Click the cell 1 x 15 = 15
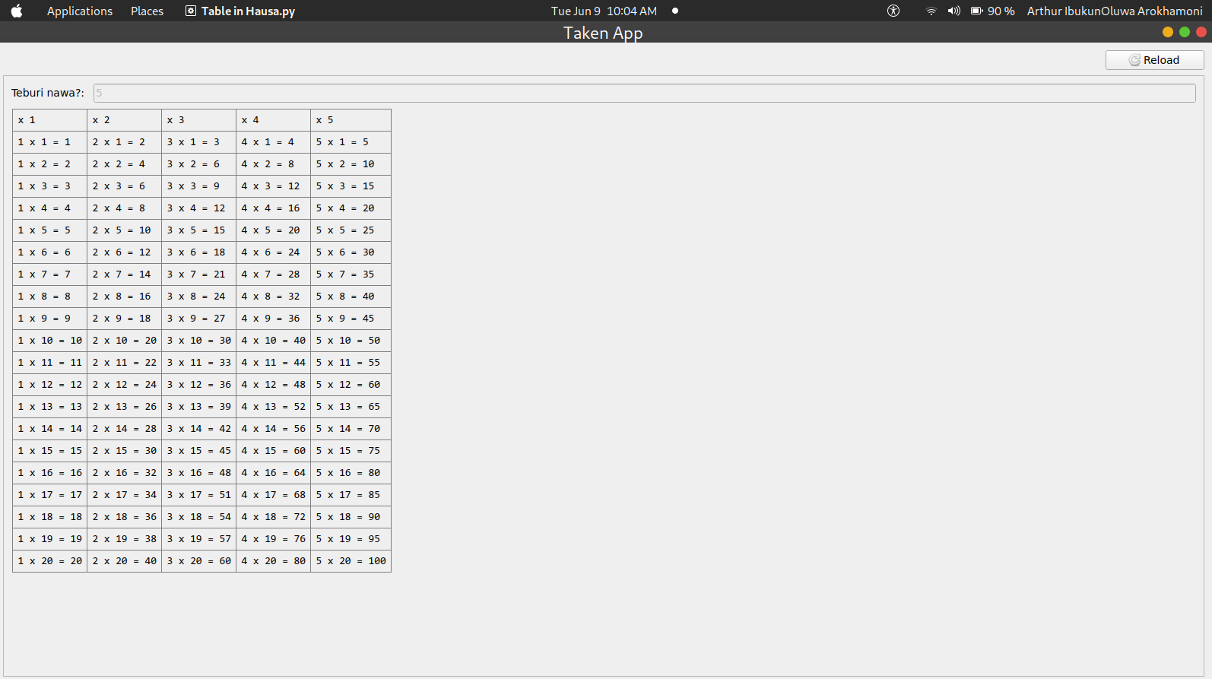The height and width of the screenshot is (679, 1212). 50,451
